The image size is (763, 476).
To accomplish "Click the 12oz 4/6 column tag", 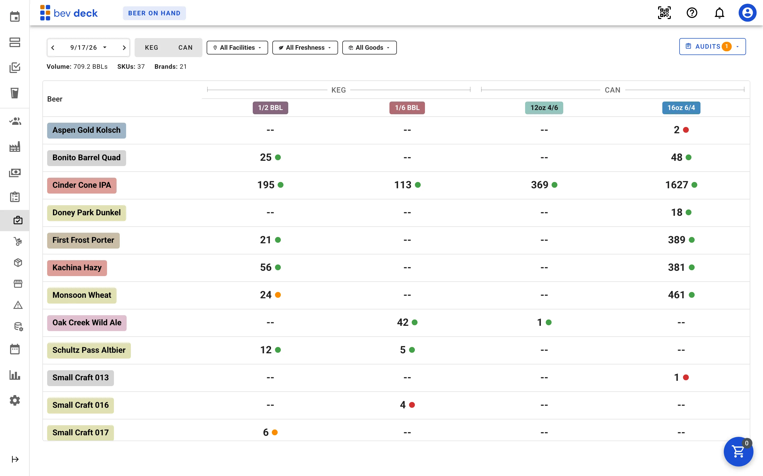I will tap(544, 108).
